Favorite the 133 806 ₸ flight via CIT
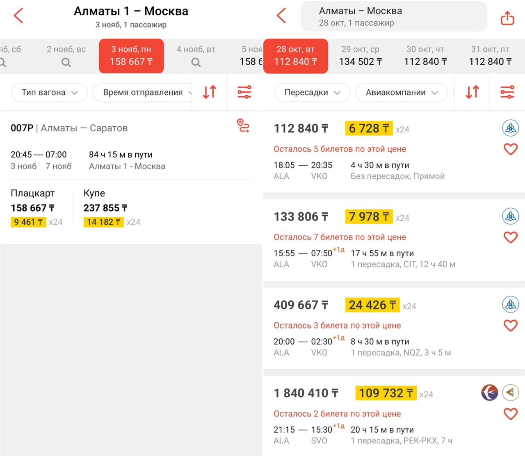Screen dimensions: 525x456 (510, 237)
